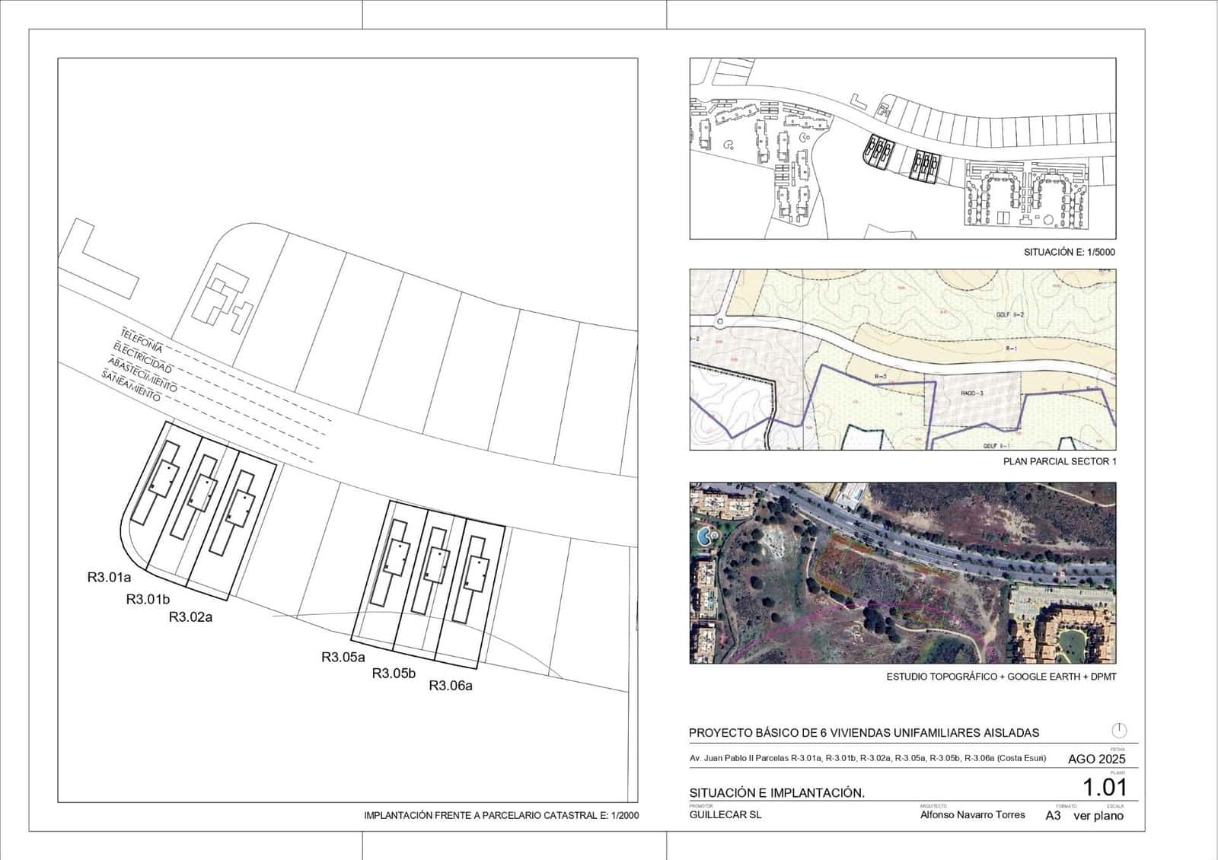1218x860 pixels.
Task: Click the L-shaped building outline beside the road
Action: pos(98,259)
